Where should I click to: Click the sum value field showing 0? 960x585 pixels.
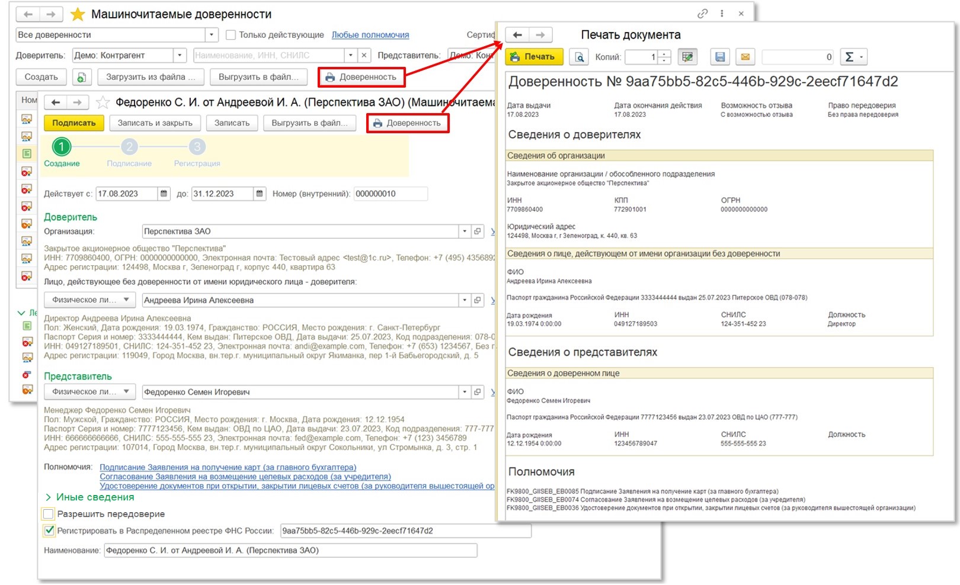798,57
